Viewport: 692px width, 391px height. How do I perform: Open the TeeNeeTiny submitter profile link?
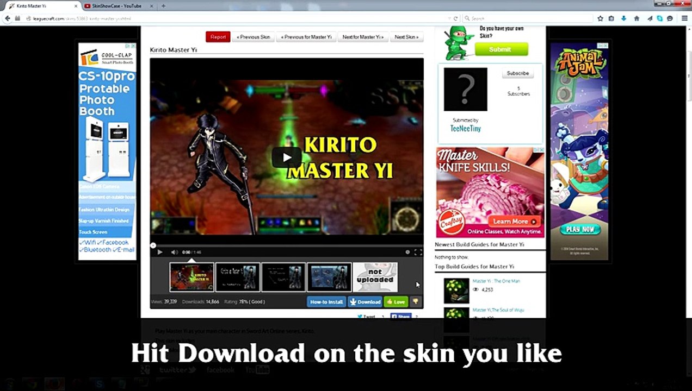tap(465, 129)
